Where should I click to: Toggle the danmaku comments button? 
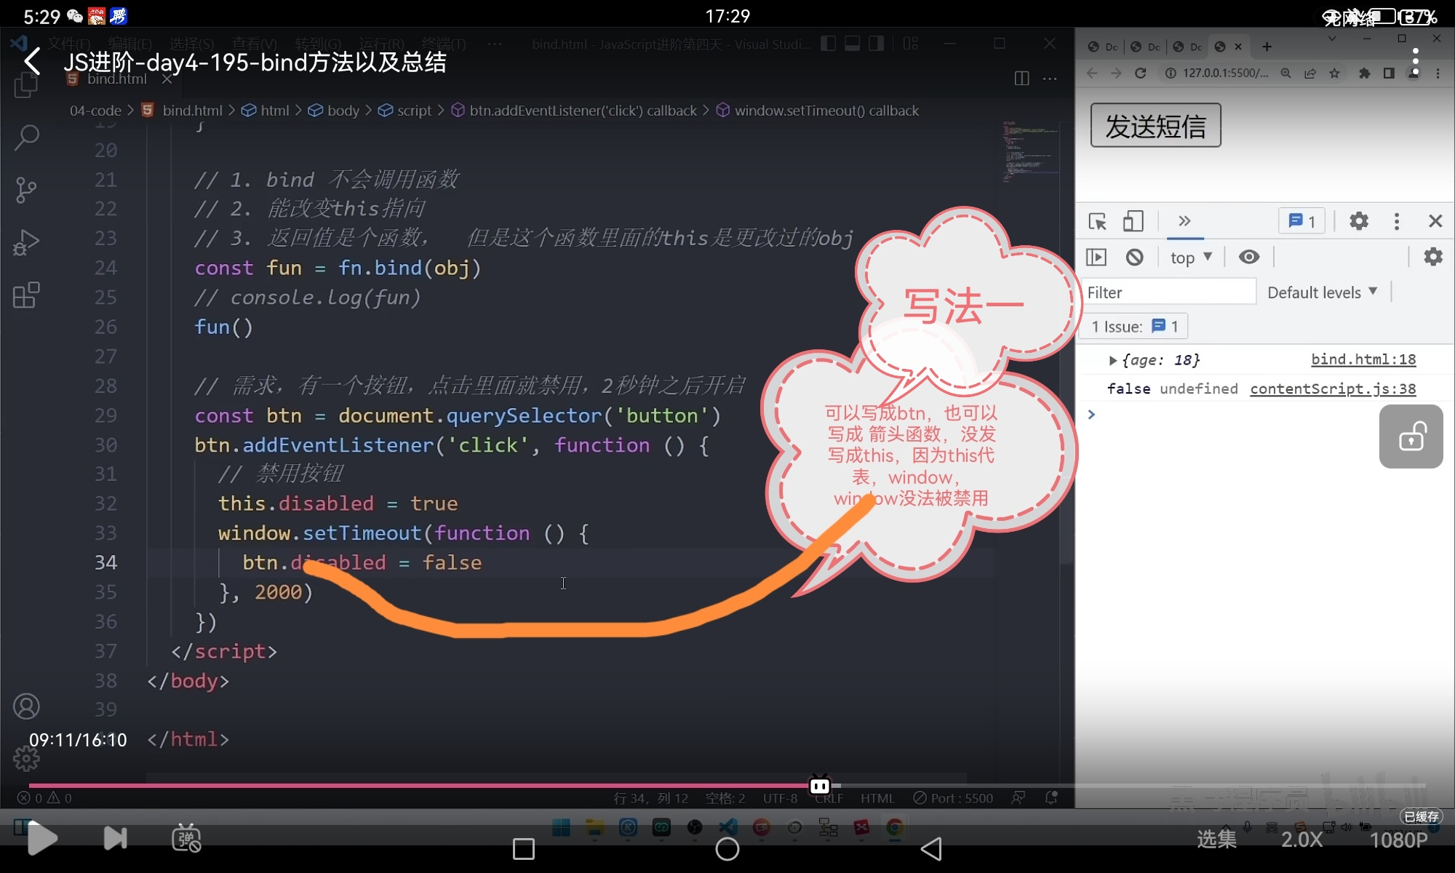click(186, 839)
